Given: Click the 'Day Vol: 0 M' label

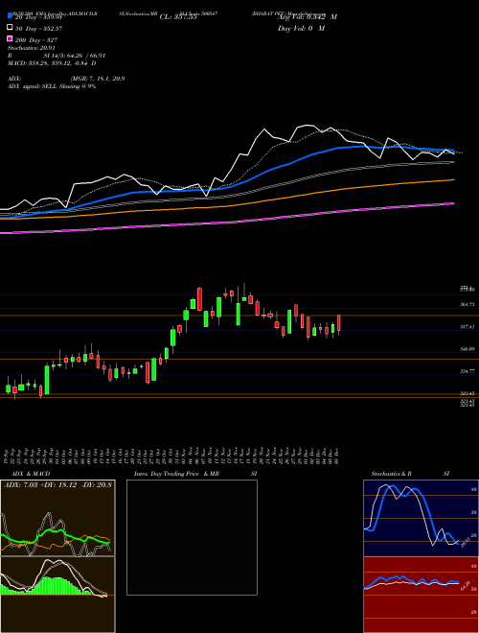Looking at the screenshot, I should click(301, 28).
